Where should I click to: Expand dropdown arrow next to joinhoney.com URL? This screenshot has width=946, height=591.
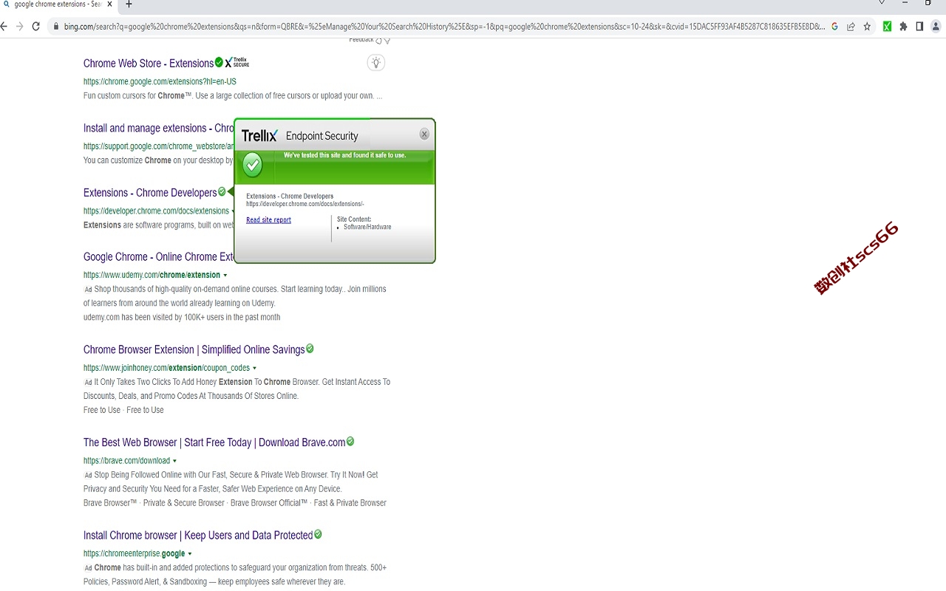(x=255, y=368)
